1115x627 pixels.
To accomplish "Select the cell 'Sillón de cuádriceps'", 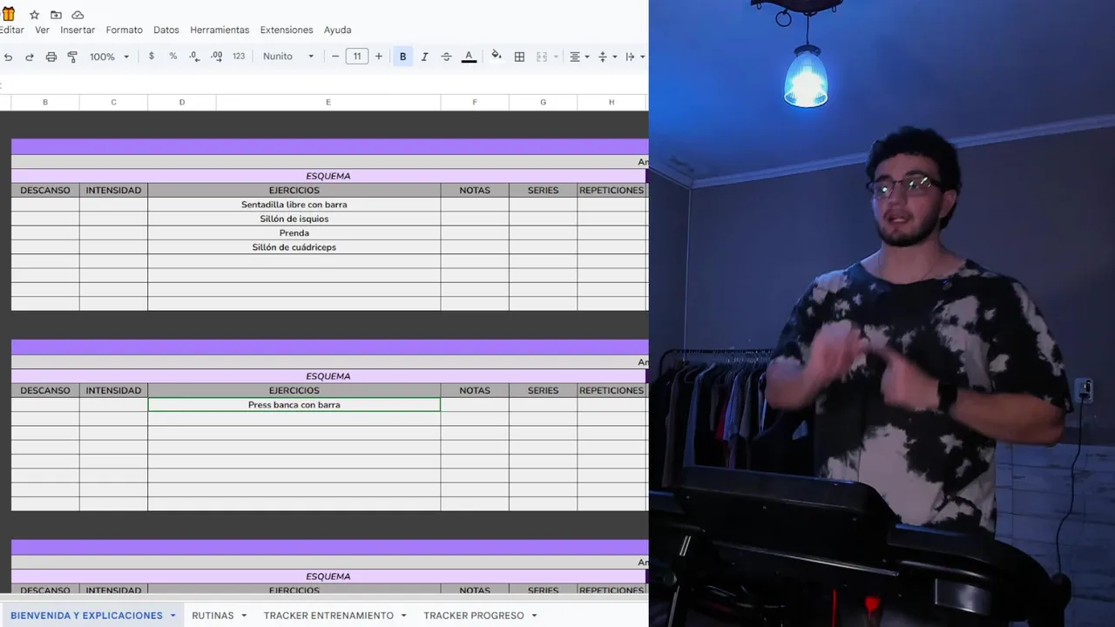I will 294,247.
